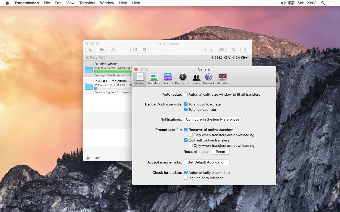Screen dimensions: 340x212
Task: Open the Apple menu
Action: (7, 3)
